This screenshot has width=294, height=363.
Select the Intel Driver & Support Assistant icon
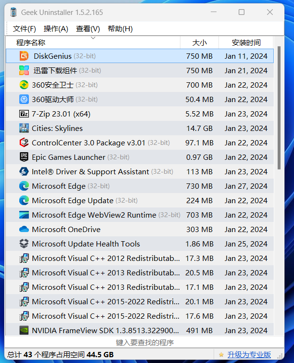[x=24, y=171]
